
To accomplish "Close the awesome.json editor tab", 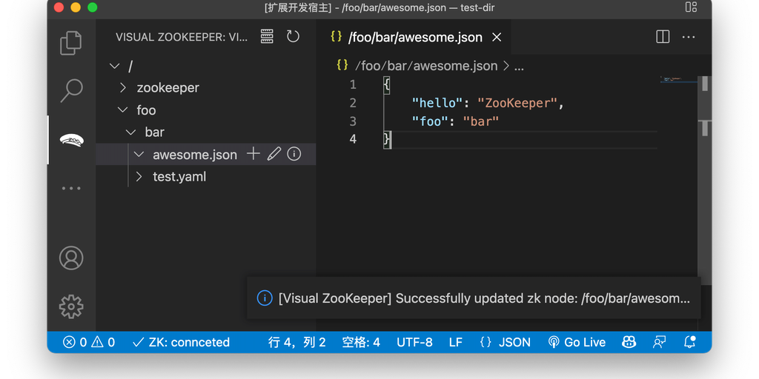I will pyautogui.click(x=497, y=37).
